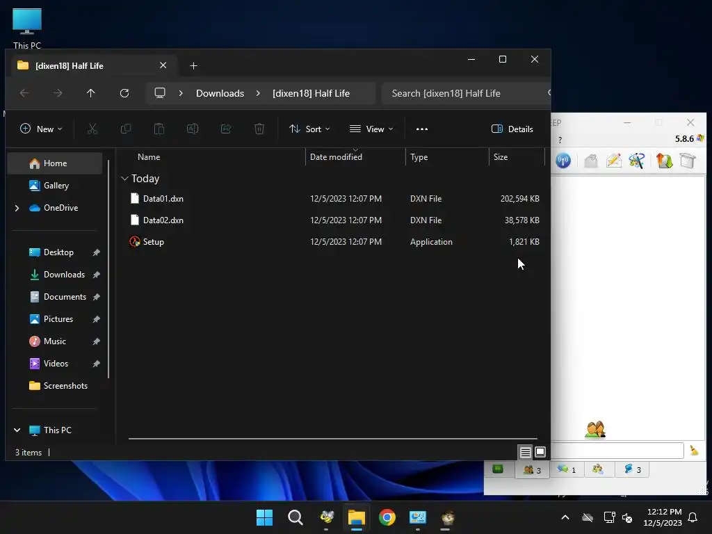Screen dimensions: 712x534
Task: Sort by the Name column header
Action: tap(149, 157)
